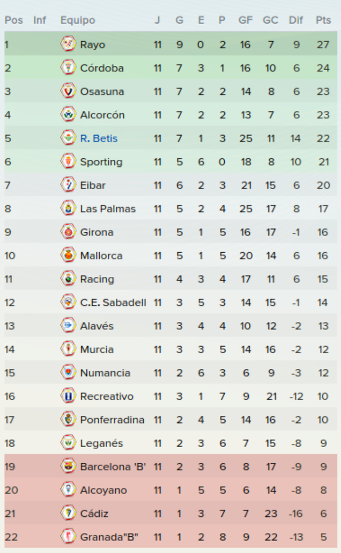Image resolution: width=341 pixels, height=553 pixels.
Task: Open the R. Betis team link
Action: pyautogui.click(x=99, y=138)
